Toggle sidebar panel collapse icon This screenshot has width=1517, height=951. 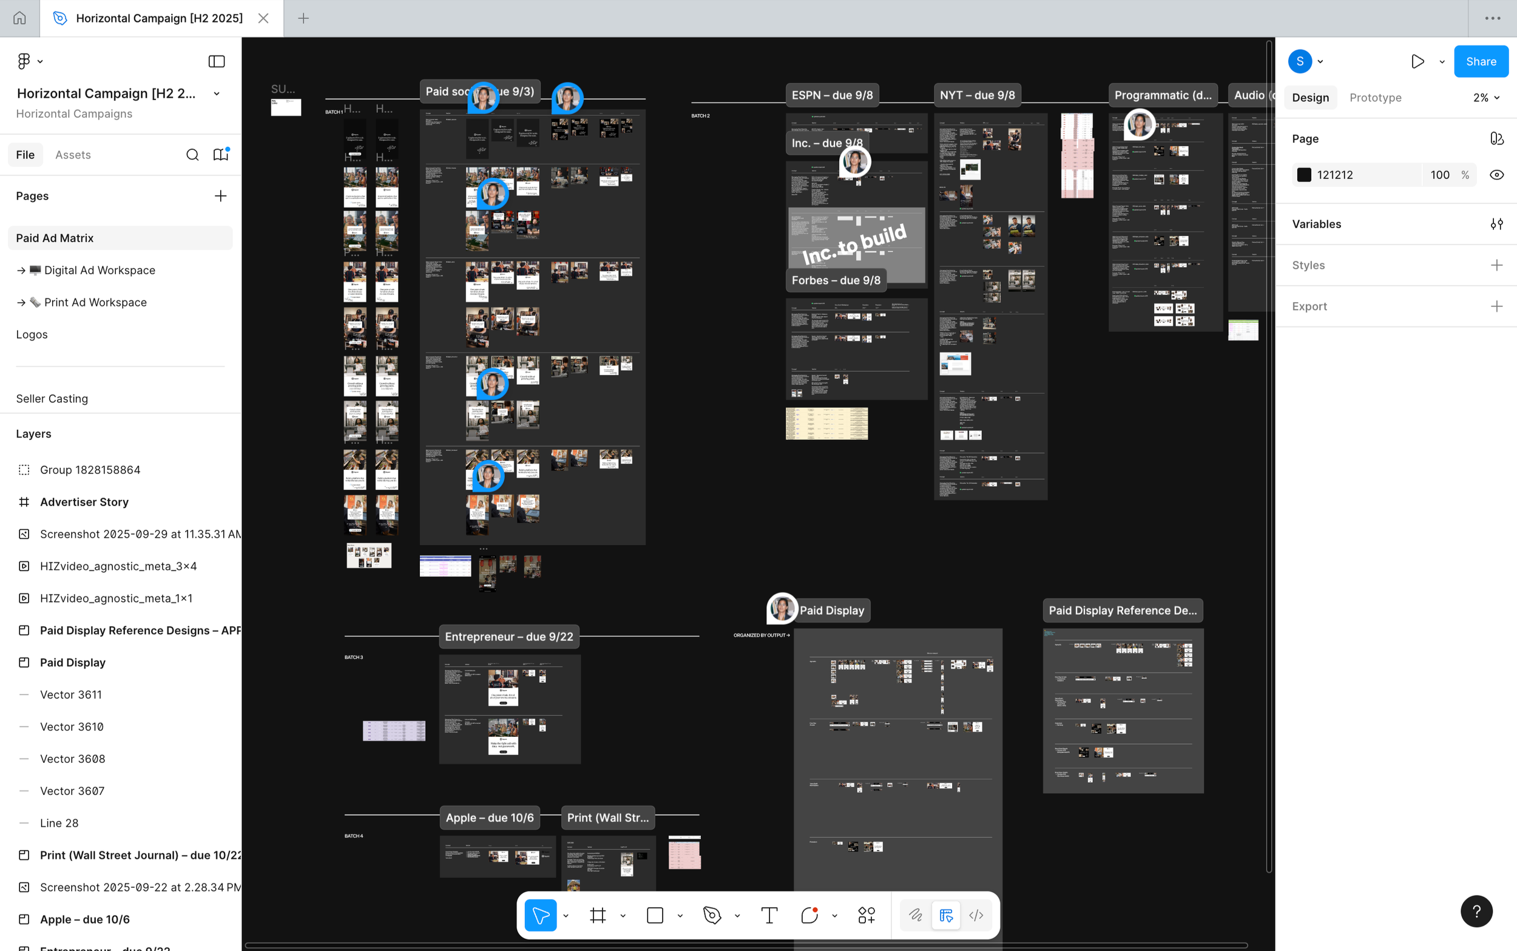[x=216, y=62]
